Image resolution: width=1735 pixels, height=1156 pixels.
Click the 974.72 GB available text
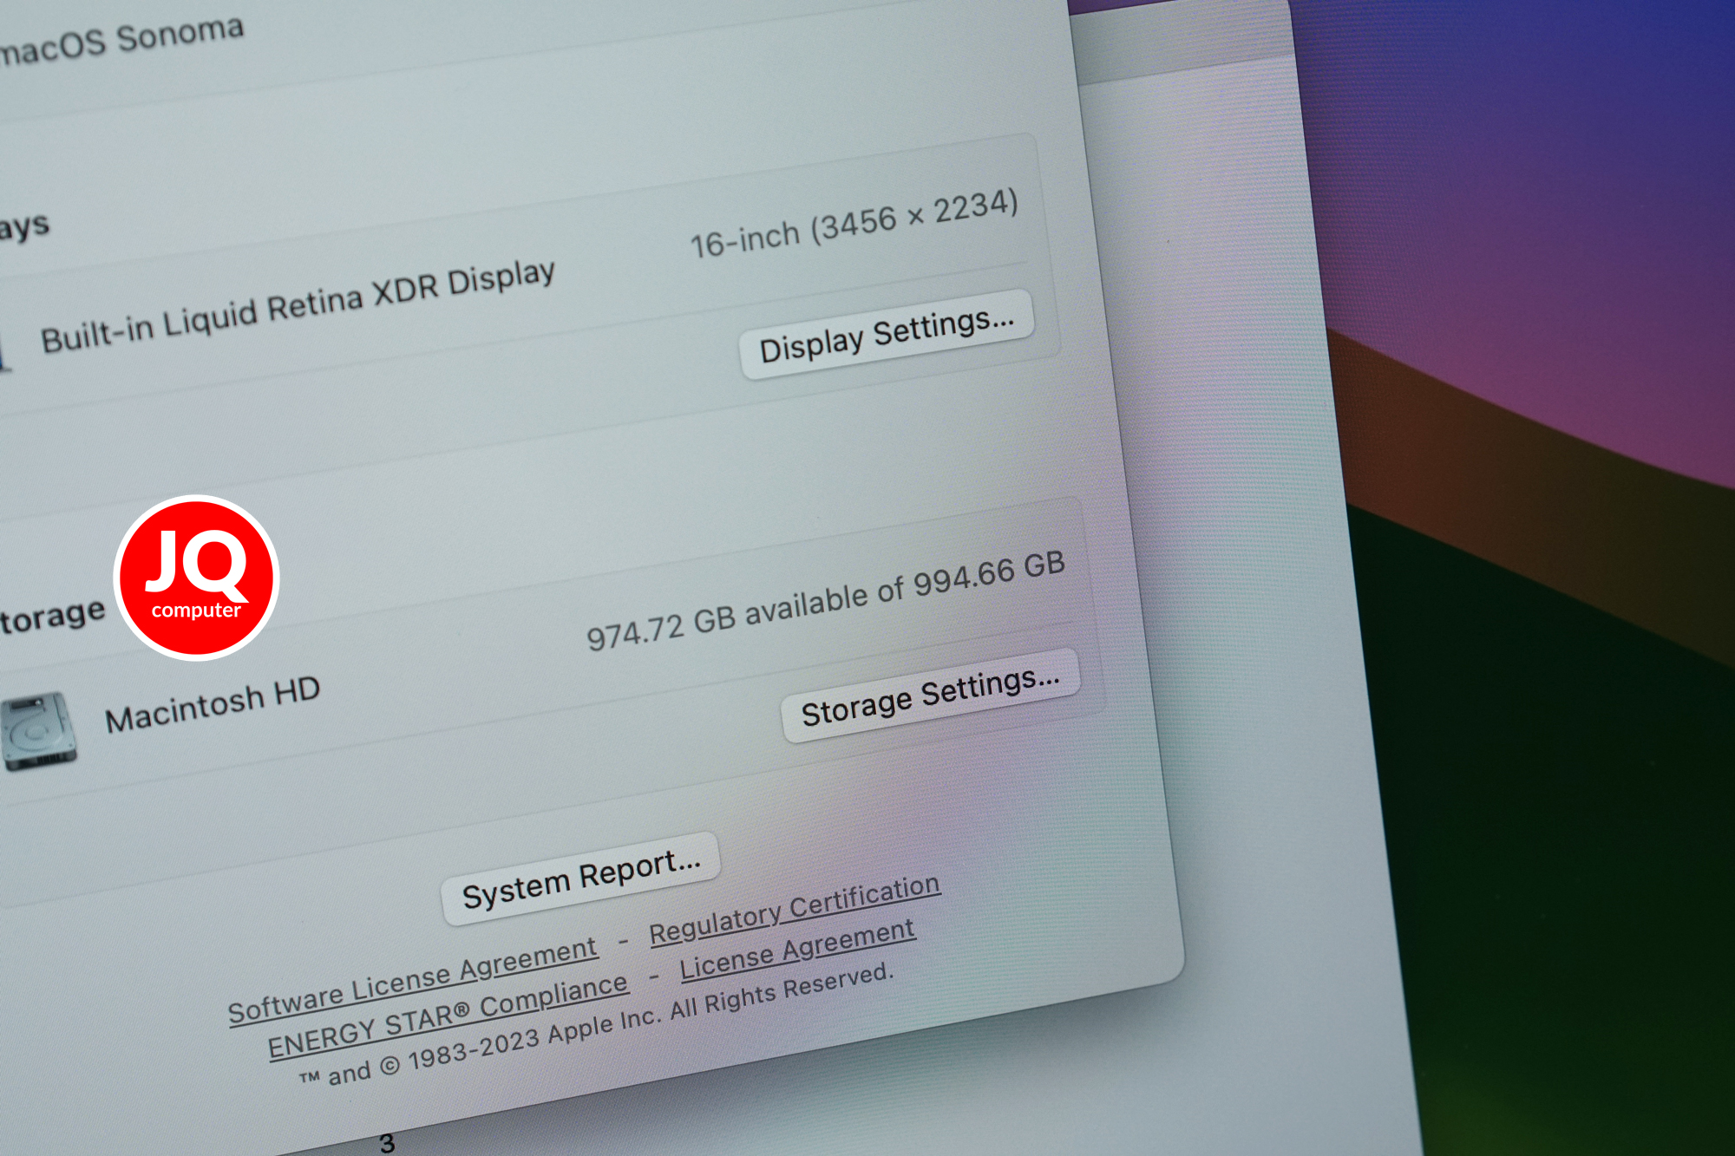coord(826,601)
